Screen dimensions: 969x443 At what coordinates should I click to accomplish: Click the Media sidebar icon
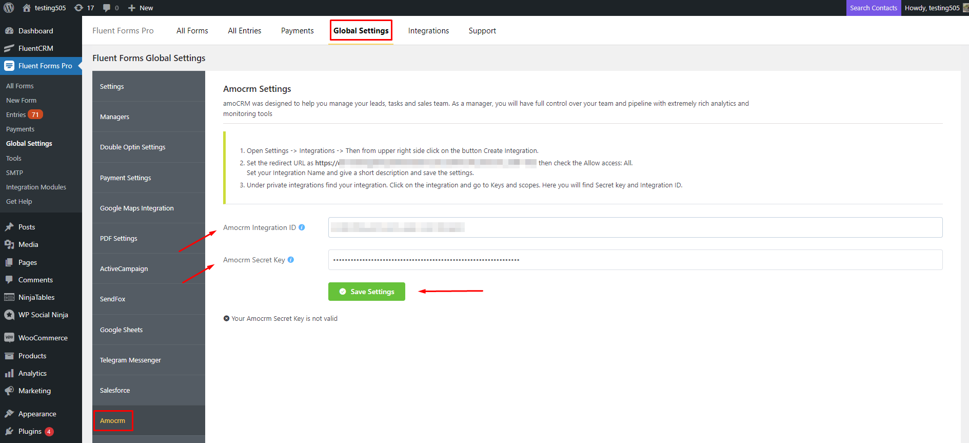click(x=9, y=244)
